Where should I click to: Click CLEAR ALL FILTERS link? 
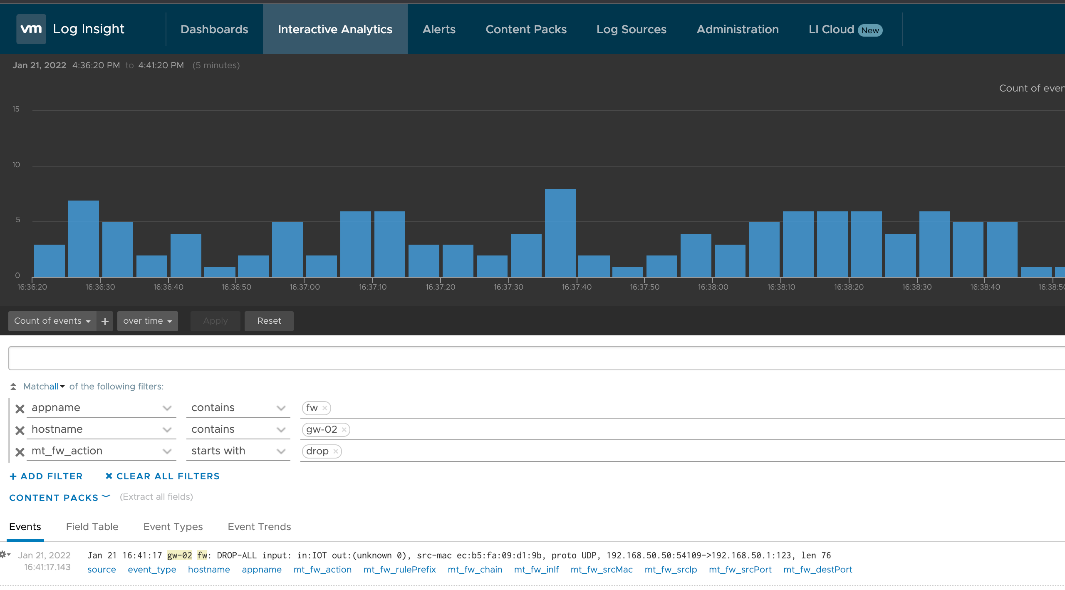[162, 476]
